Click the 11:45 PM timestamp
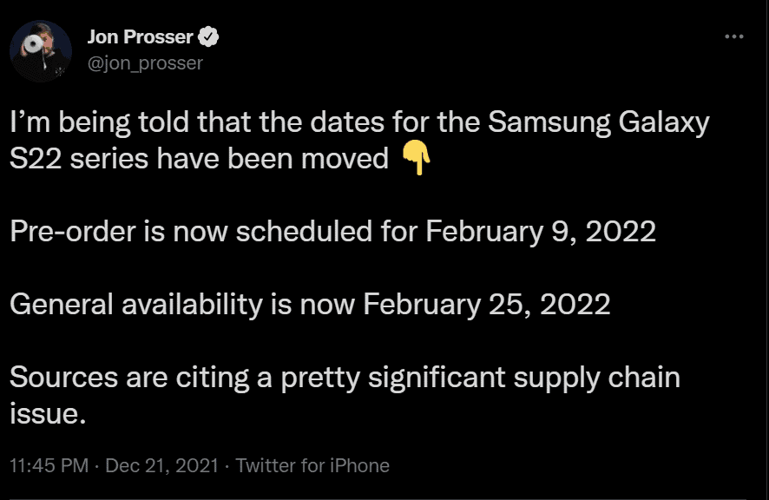The height and width of the screenshot is (500, 769). pos(49,465)
